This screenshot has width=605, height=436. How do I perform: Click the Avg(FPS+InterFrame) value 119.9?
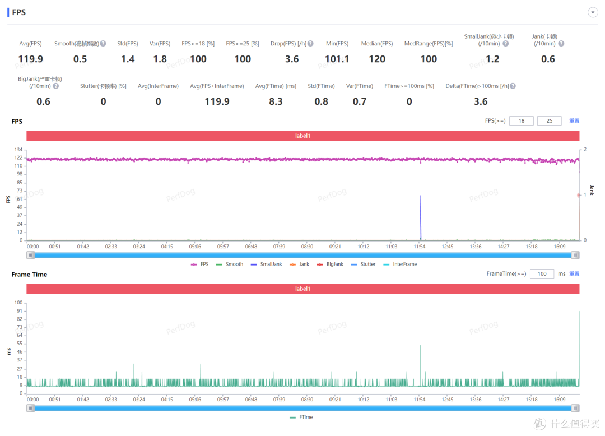tap(217, 101)
